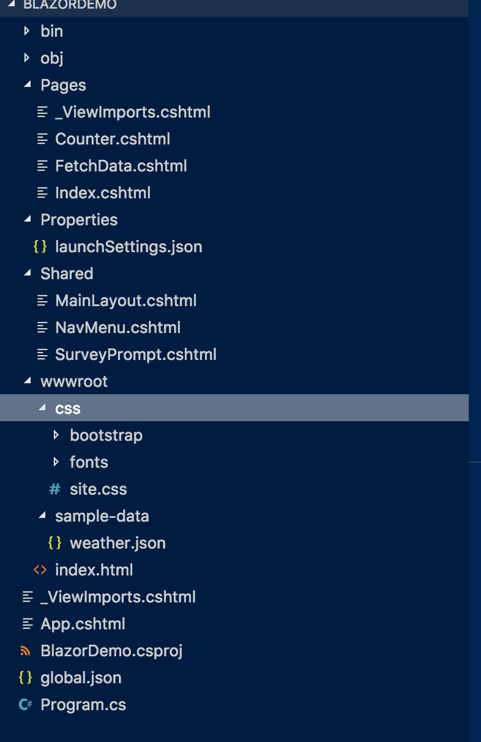The height and width of the screenshot is (742, 481).
Task: Click the RSS-style icon beside BlazorDemo.csproj
Action: 26,651
